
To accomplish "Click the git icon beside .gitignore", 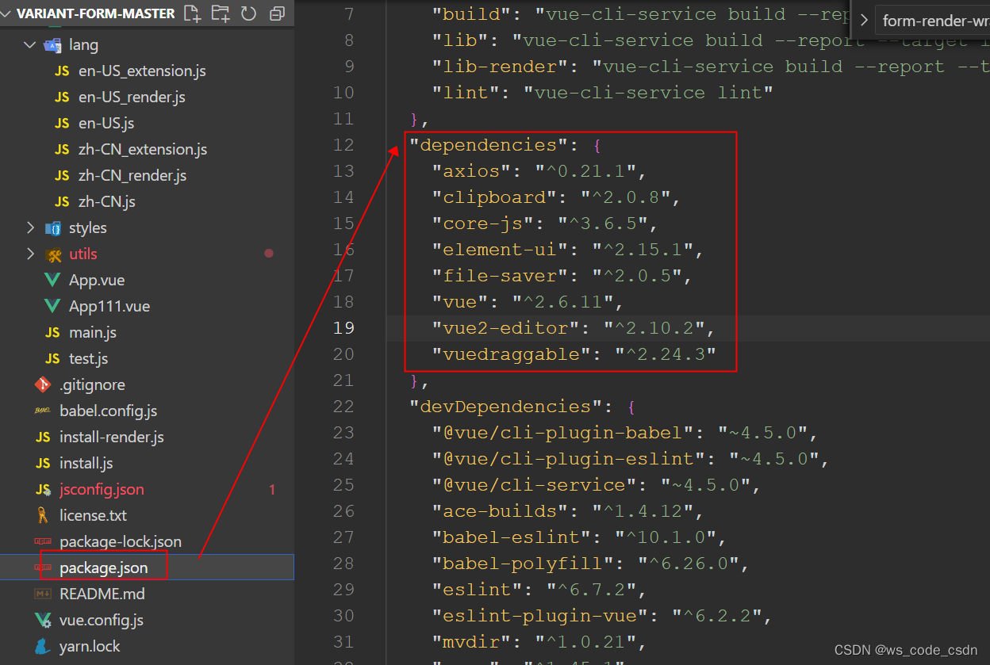I will coord(44,384).
